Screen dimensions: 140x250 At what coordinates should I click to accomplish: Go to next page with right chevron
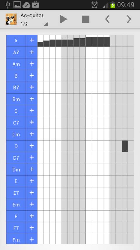129,19
